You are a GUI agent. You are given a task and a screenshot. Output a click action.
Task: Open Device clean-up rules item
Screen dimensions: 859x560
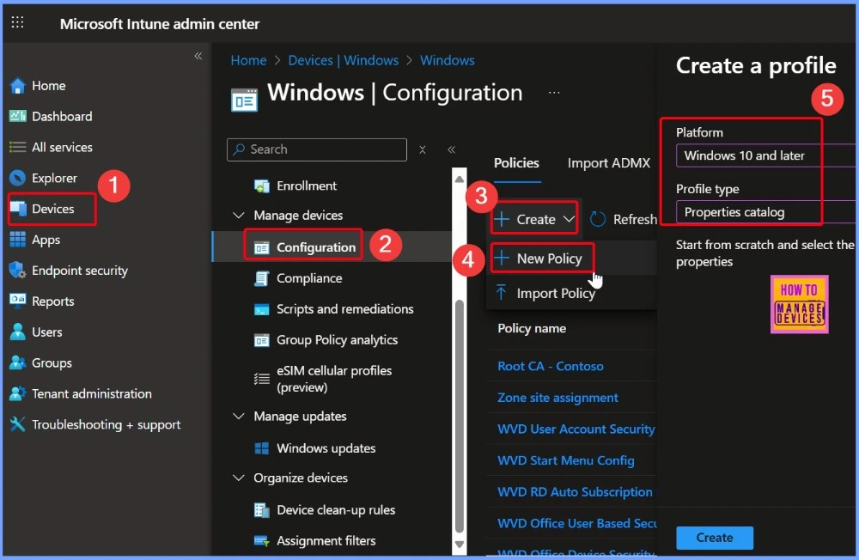click(336, 510)
